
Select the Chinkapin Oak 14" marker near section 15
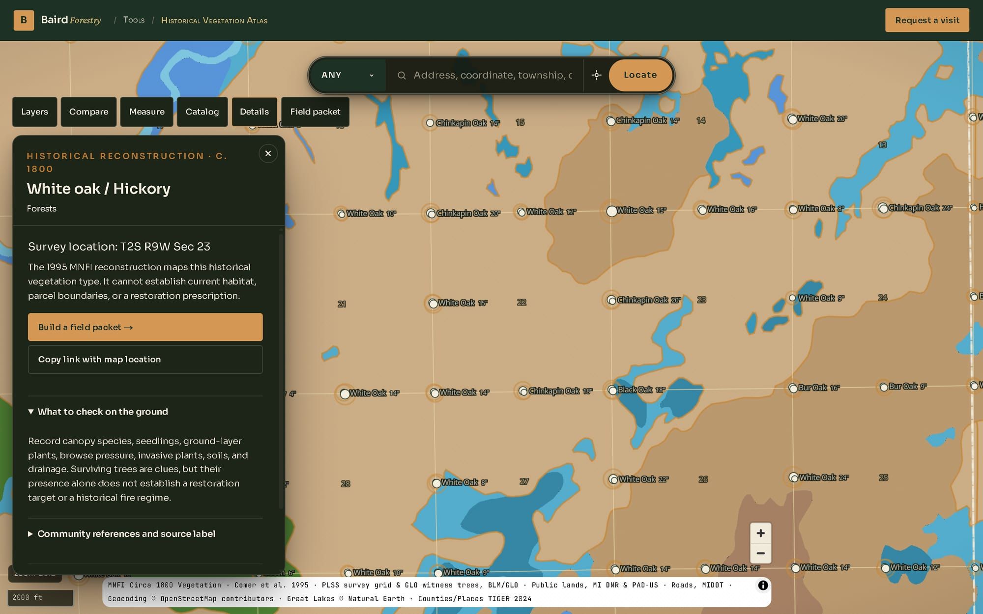[430, 123]
